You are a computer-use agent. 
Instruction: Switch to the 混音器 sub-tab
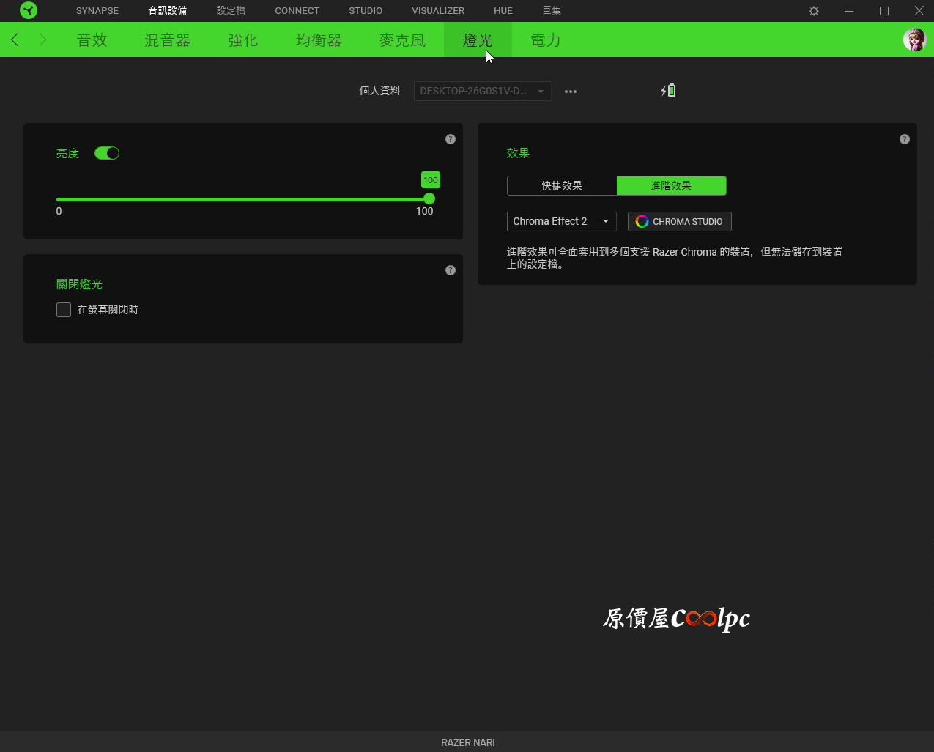pyautogui.click(x=168, y=40)
